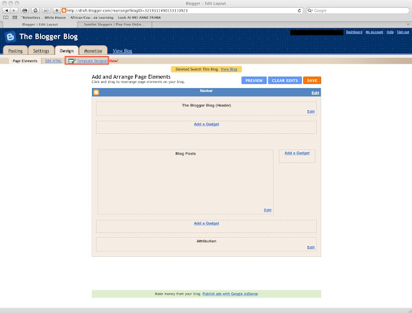Click Add a Gadget below the header

206,124
